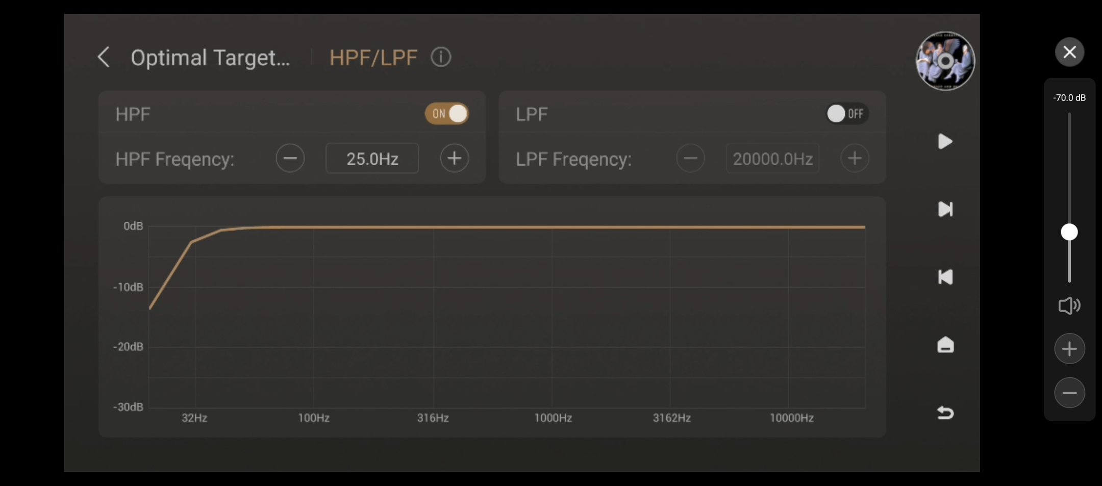Increase the HPF frequency
Screen dimensions: 1102x486
pos(454,159)
